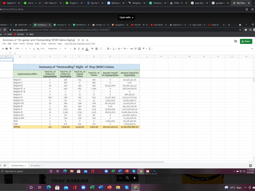The image size is (255, 191).
Task: Open the Last edit was yesterday link
Action: pos(80,44)
